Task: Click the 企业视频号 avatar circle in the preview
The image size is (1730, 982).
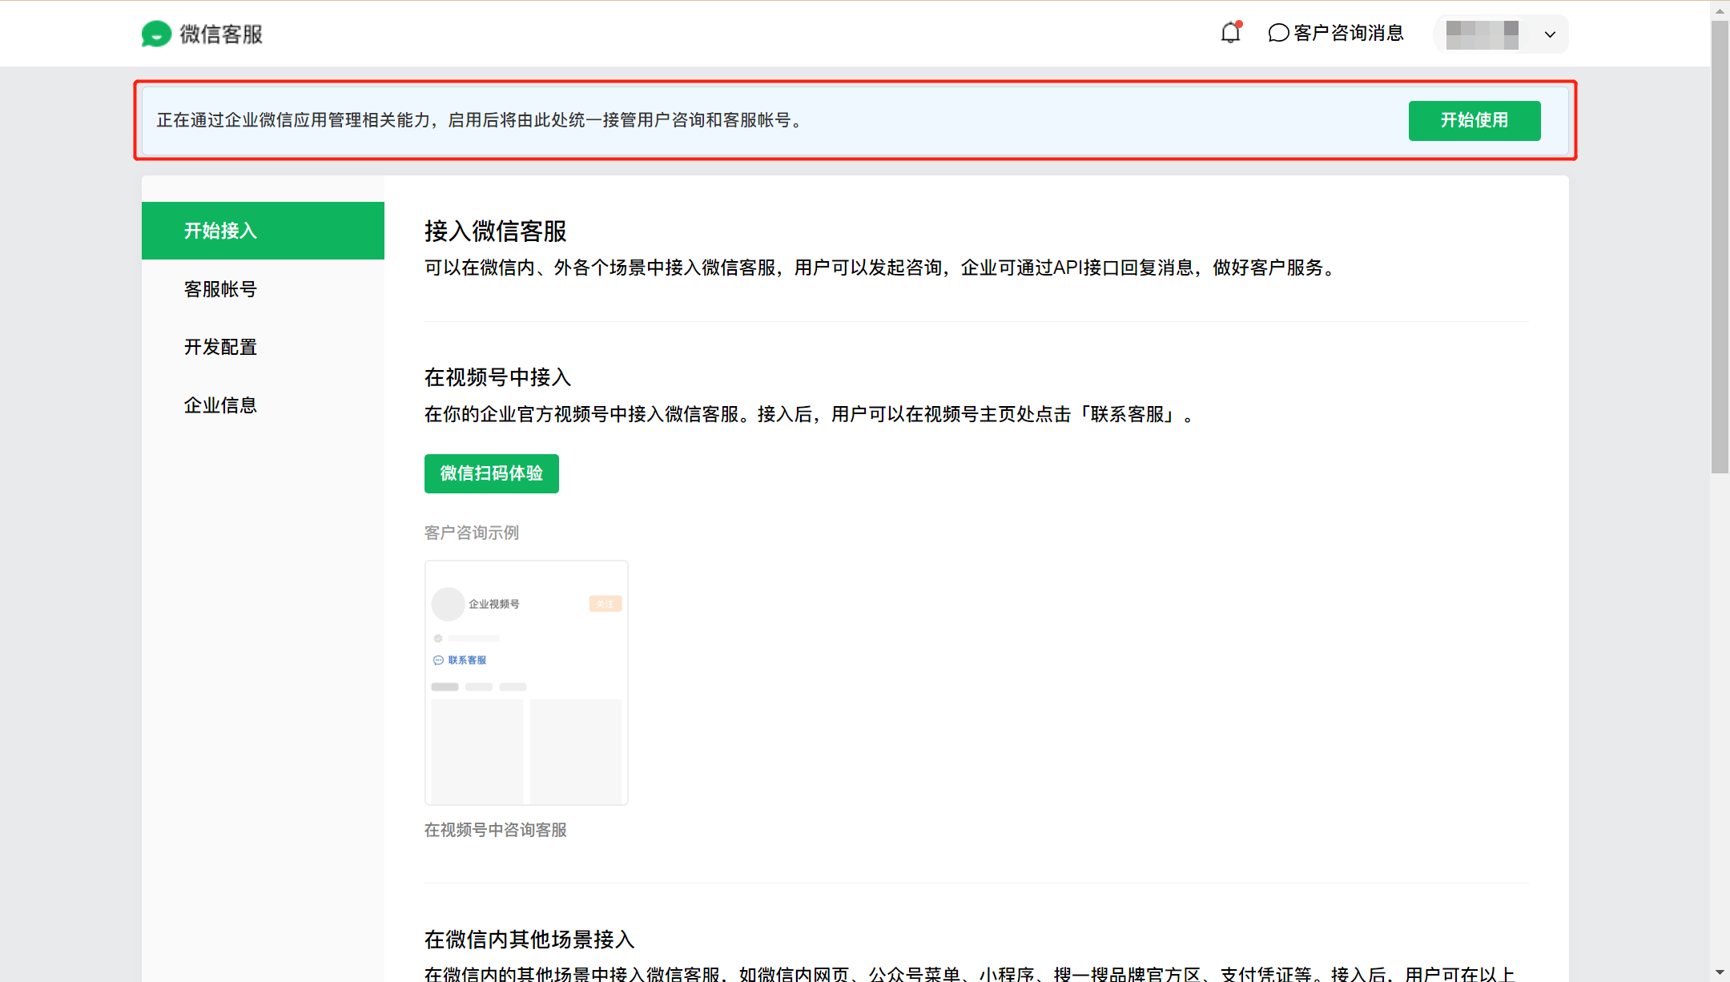Action: coord(449,604)
